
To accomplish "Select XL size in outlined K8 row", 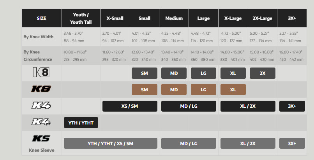I will point(233,73).
